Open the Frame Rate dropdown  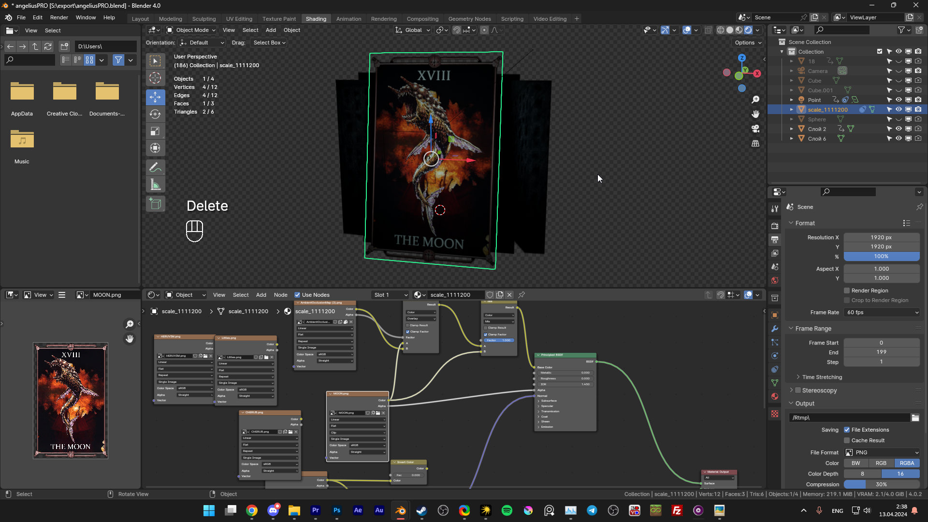point(882,312)
